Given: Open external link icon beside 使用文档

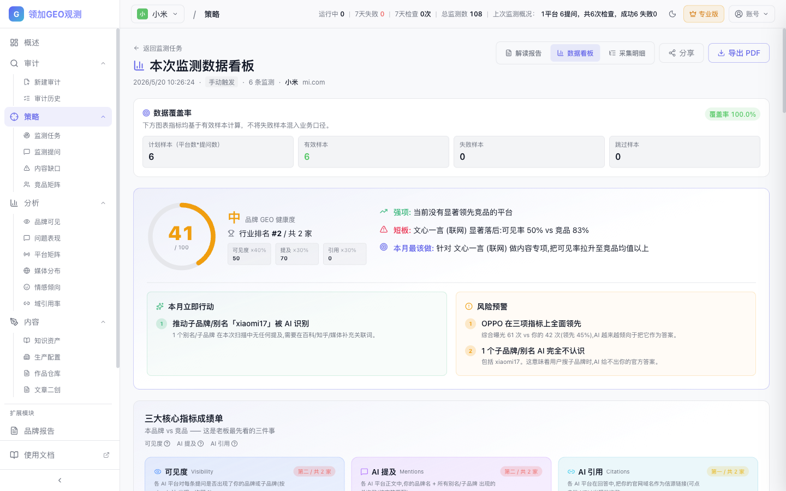Looking at the screenshot, I should tap(106, 455).
